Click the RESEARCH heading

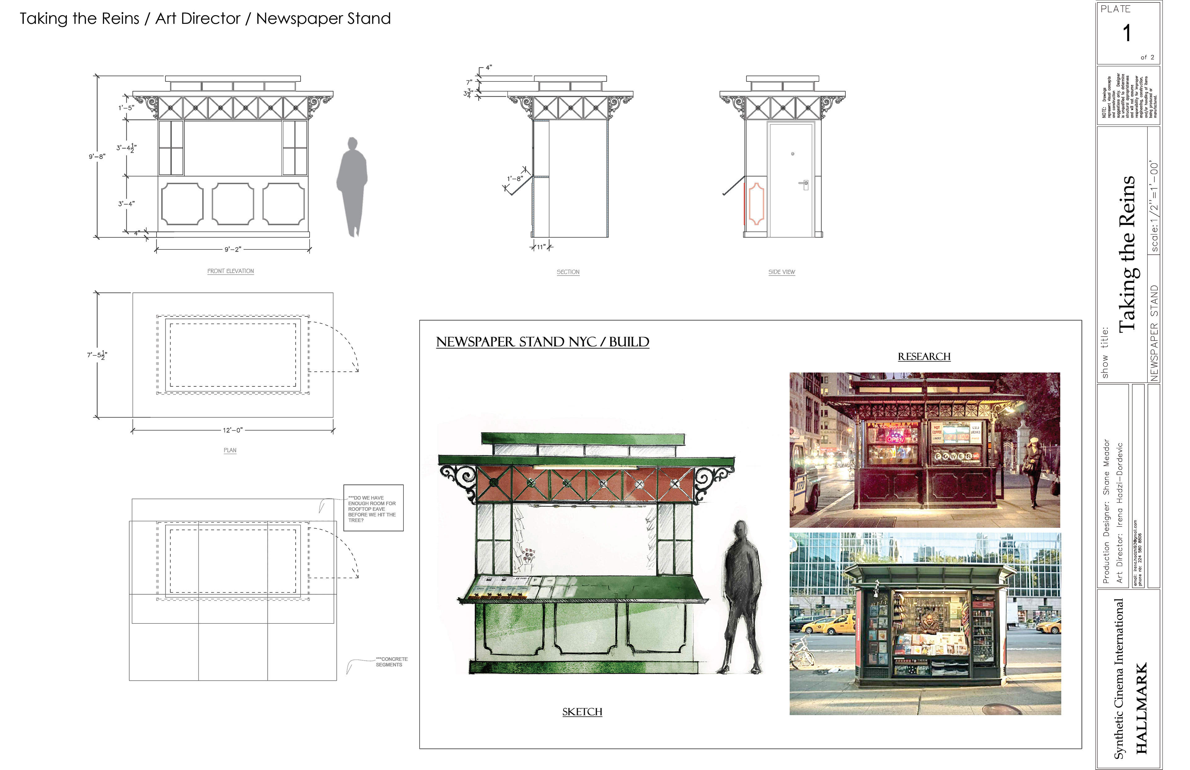click(924, 357)
